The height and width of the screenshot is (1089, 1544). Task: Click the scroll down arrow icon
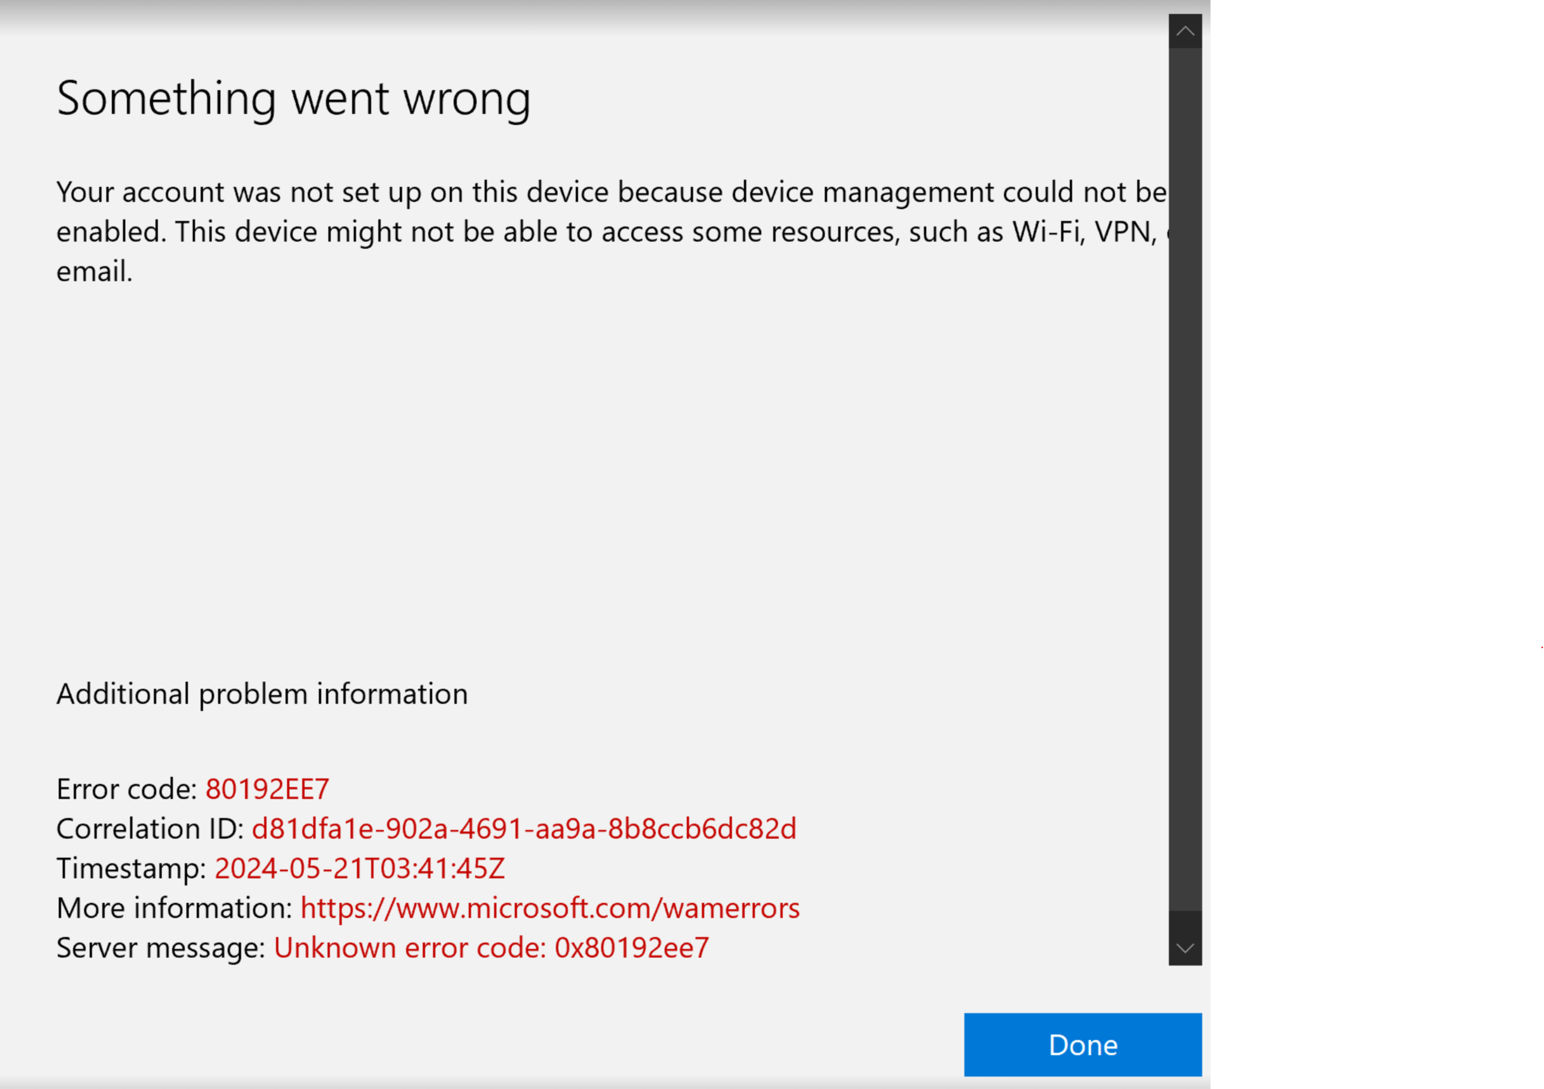(1185, 948)
